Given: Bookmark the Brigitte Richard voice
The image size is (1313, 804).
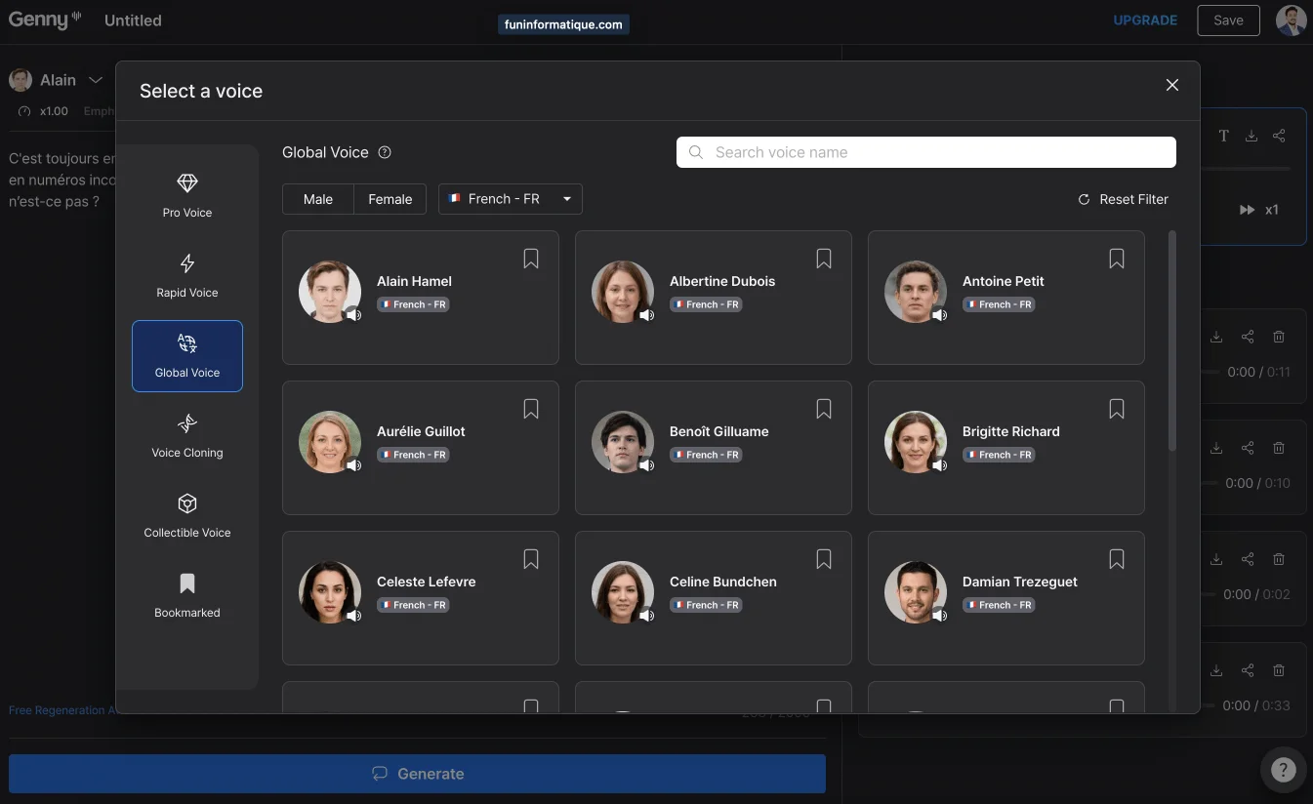Looking at the screenshot, I should (x=1117, y=409).
